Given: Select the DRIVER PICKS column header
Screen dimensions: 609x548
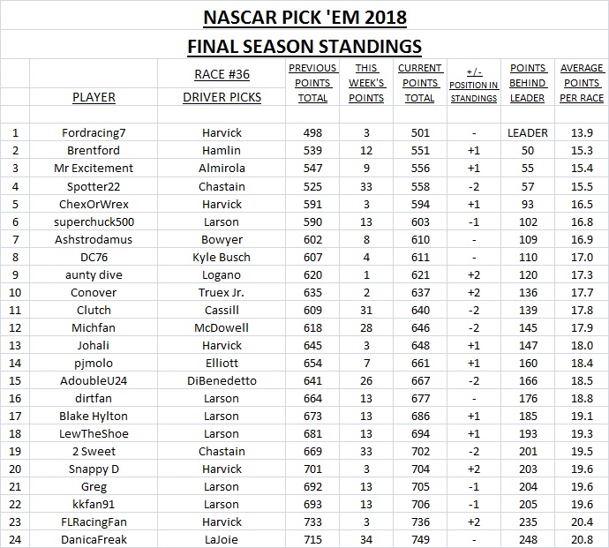Looking at the screenshot, I should 222,97.
